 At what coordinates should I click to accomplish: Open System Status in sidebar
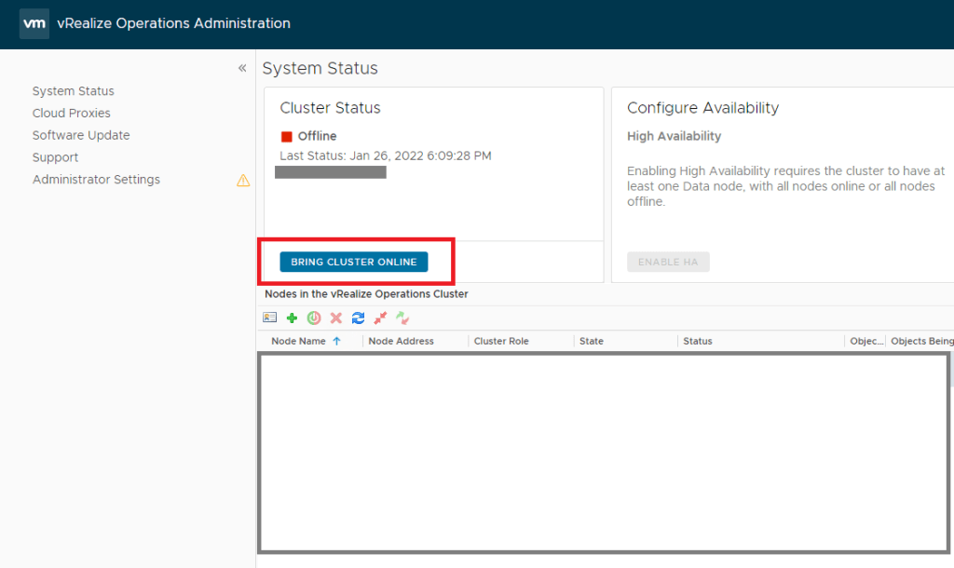tap(74, 91)
